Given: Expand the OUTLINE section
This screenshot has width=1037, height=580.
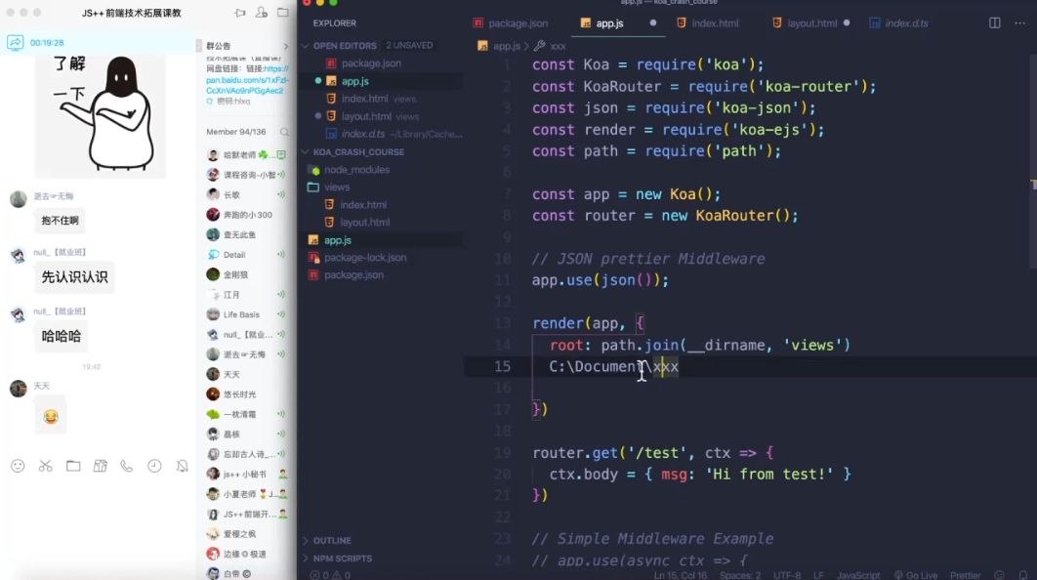Looking at the screenshot, I should [333, 540].
